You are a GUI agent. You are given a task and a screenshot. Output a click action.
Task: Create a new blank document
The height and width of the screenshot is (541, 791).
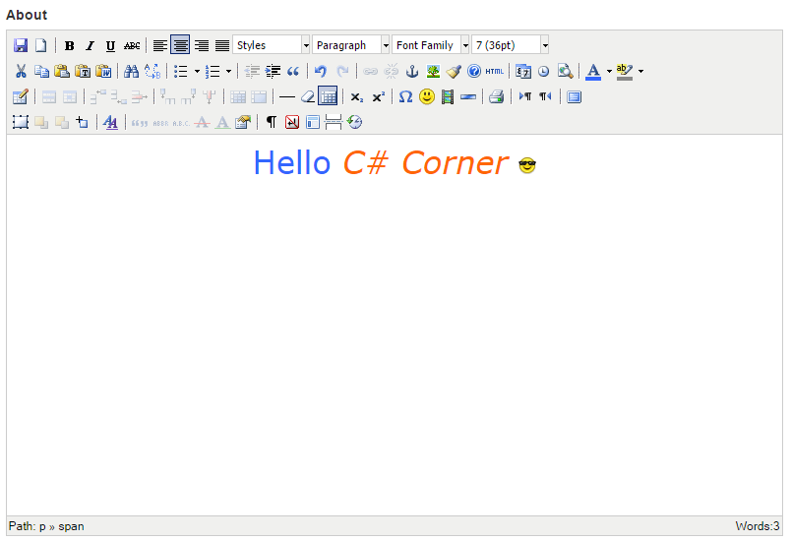[x=41, y=45]
